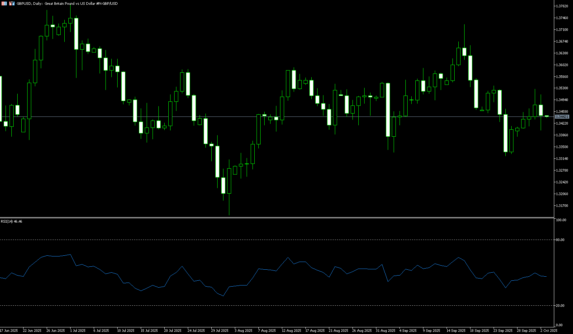
Task: Select the 2 Oct 2025 date marker
Action: click(x=548, y=331)
